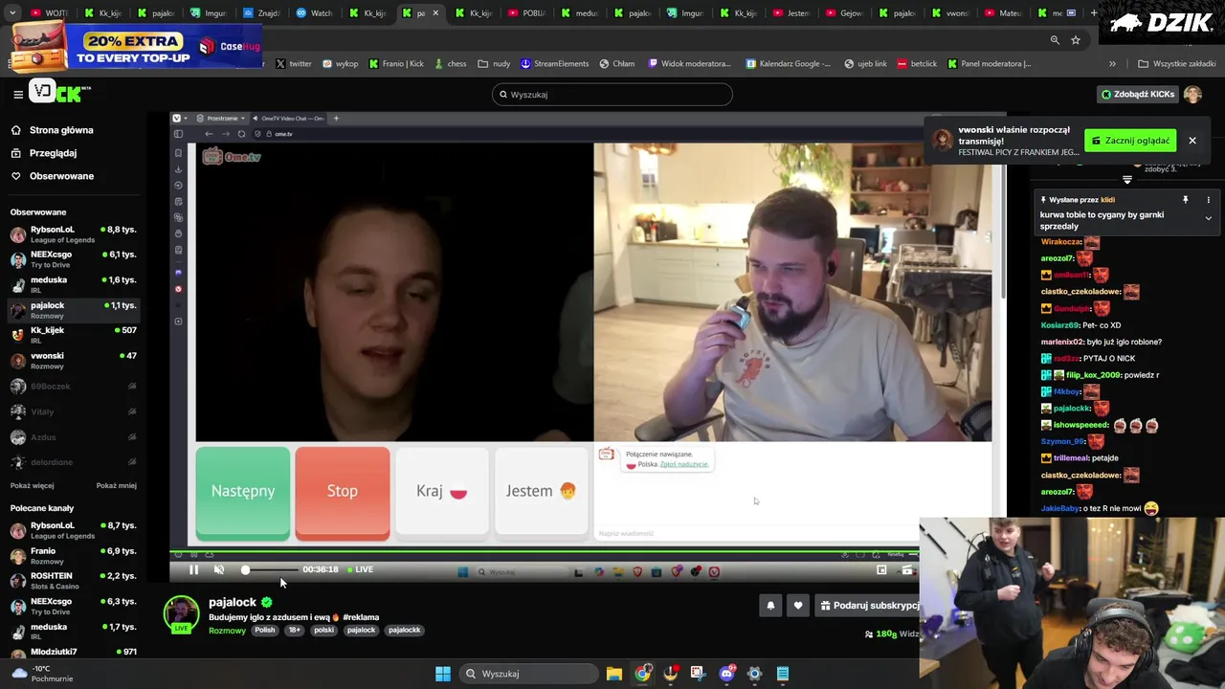The image size is (1225, 689).
Task: Open user profile avatar menu
Action: point(1192,95)
